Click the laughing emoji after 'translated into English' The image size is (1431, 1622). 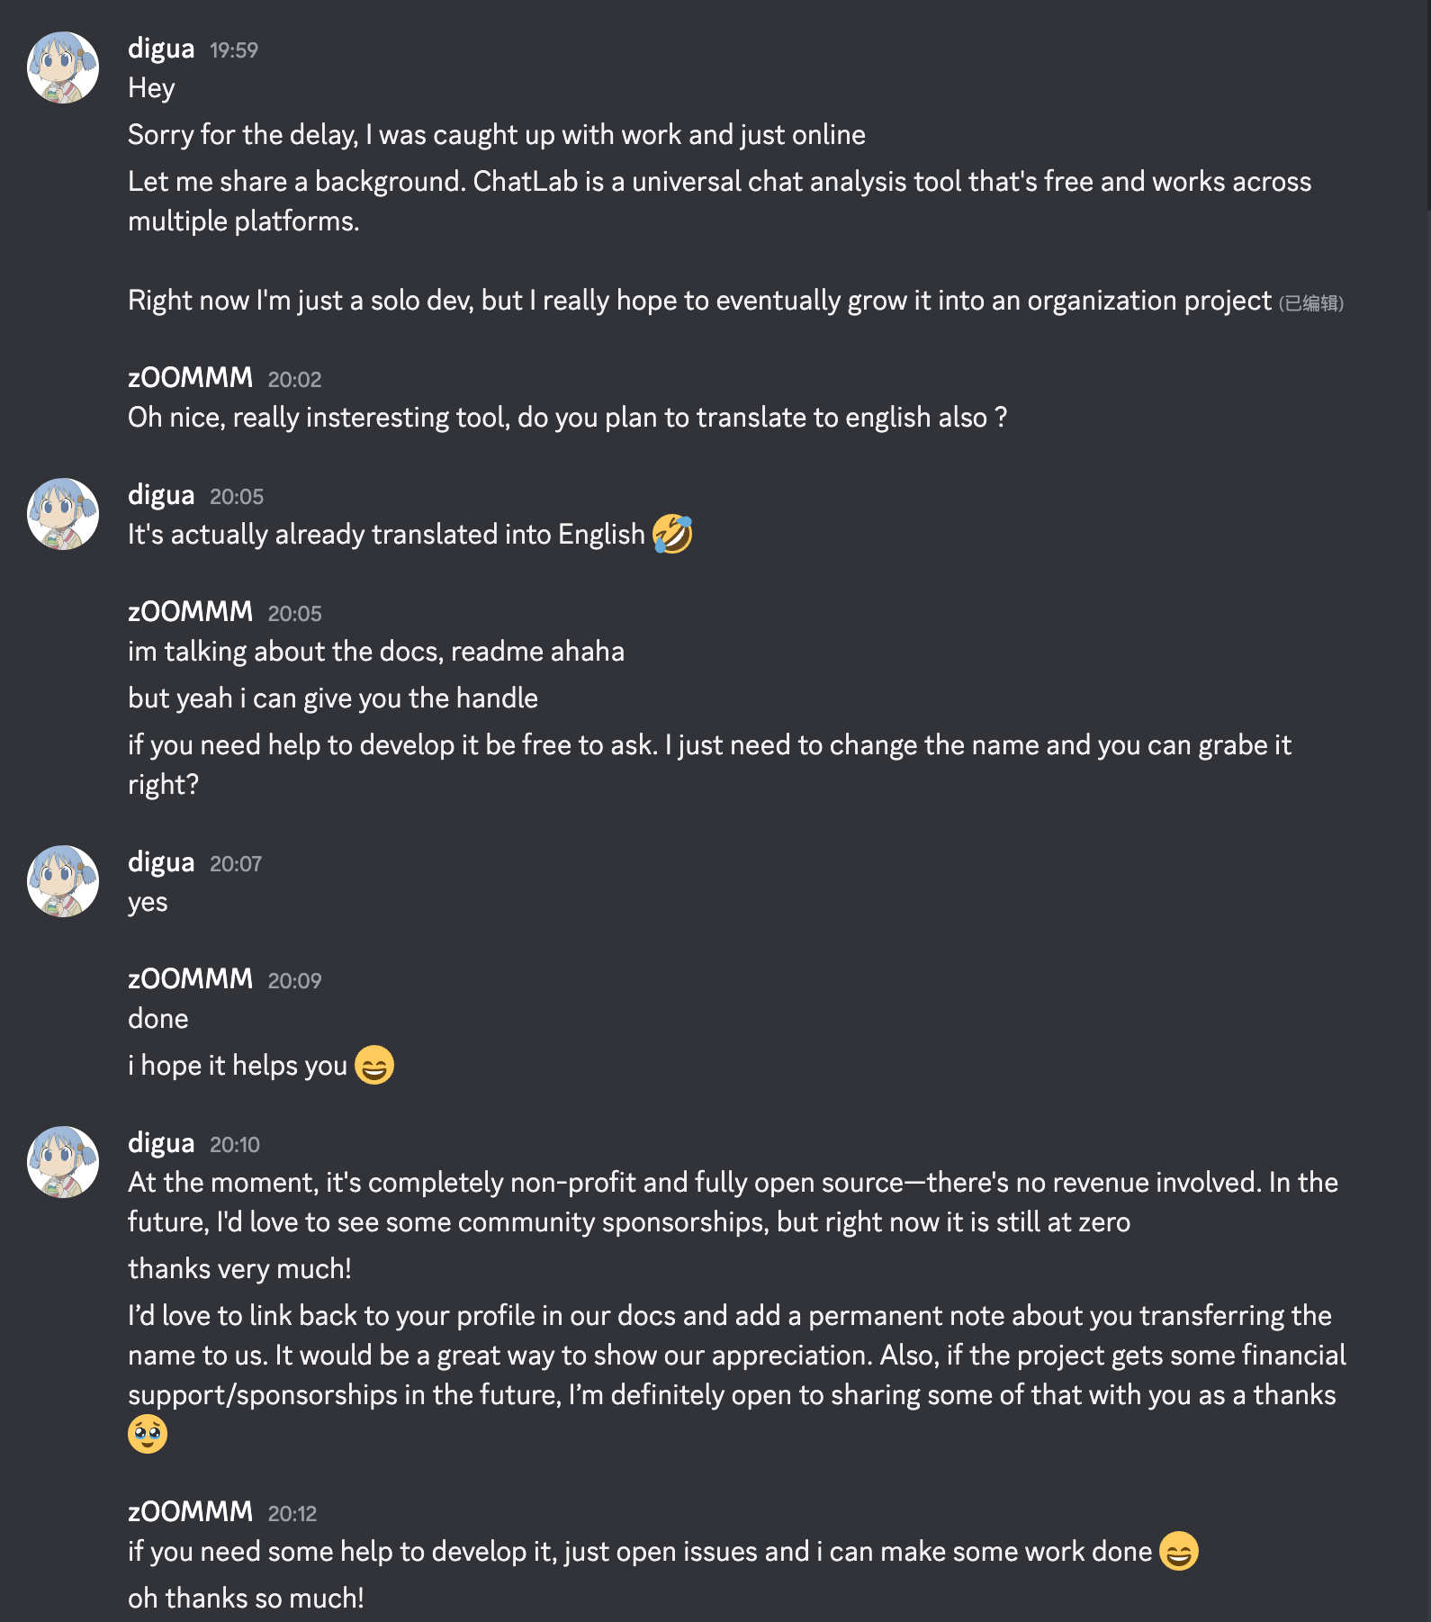[x=672, y=534]
